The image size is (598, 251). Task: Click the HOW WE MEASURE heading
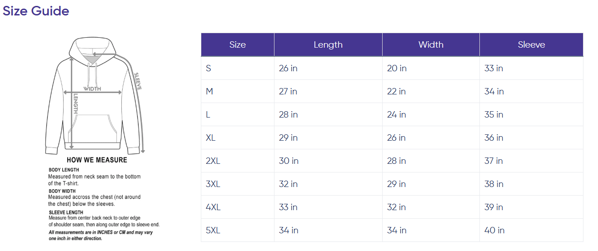(x=97, y=160)
